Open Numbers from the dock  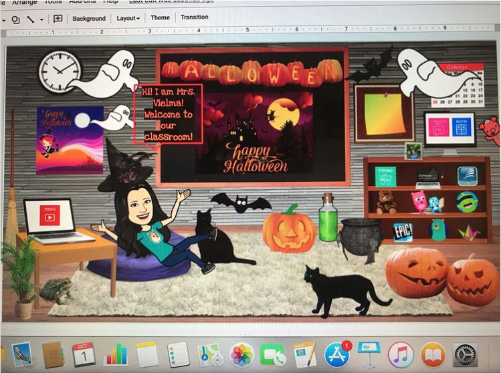[x=115, y=354]
